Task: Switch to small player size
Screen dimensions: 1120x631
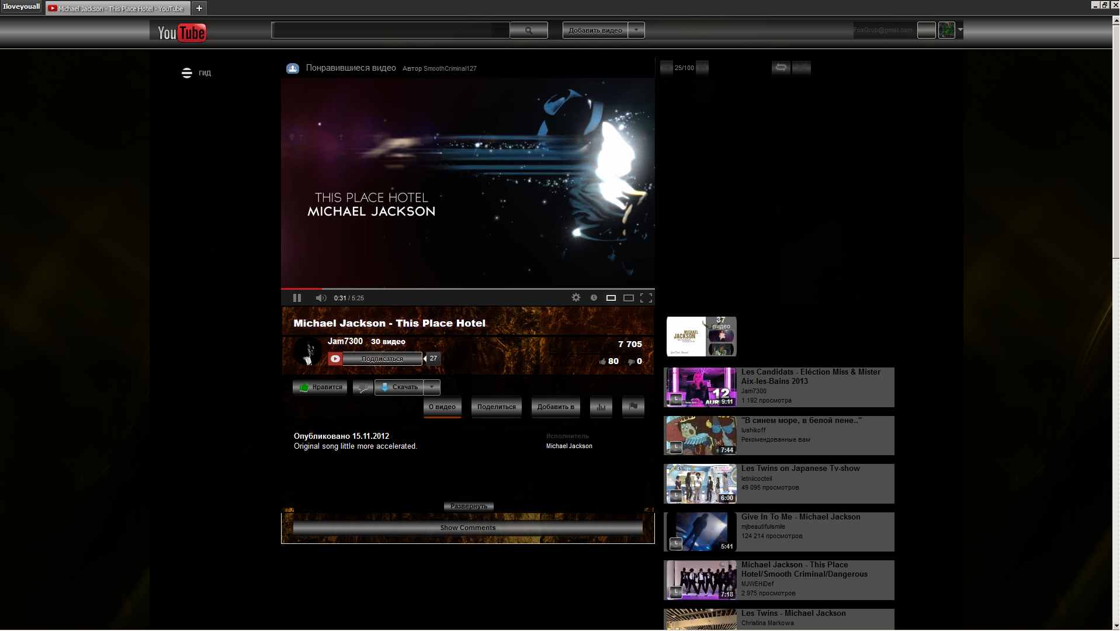Action: click(611, 298)
